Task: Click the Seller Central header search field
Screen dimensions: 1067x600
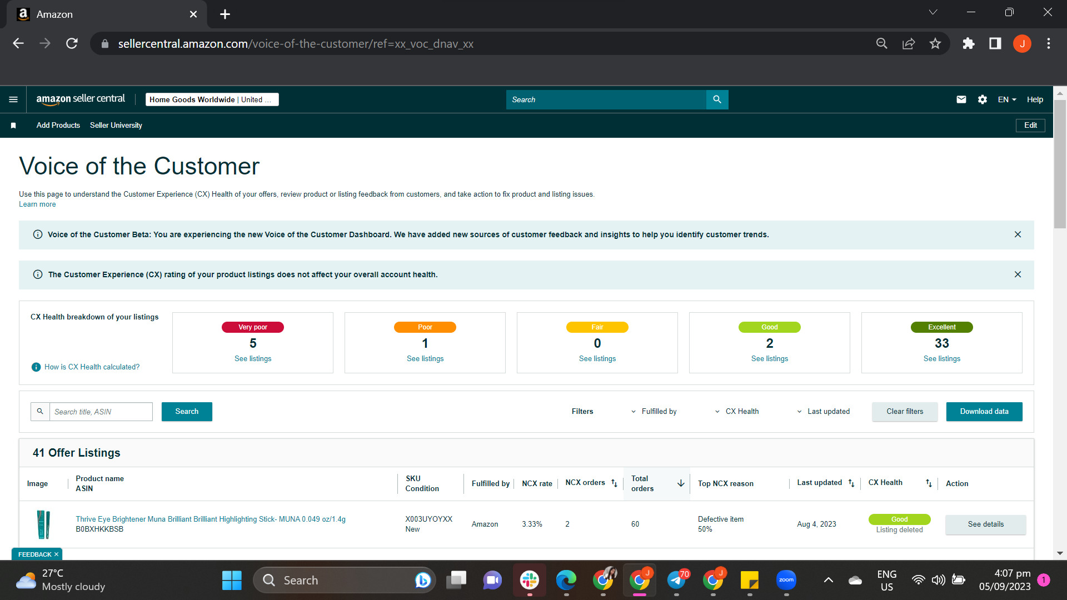Action: click(x=606, y=99)
